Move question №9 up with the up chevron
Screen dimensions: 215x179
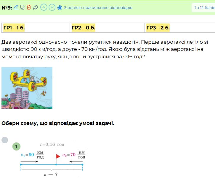click(44, 7)
